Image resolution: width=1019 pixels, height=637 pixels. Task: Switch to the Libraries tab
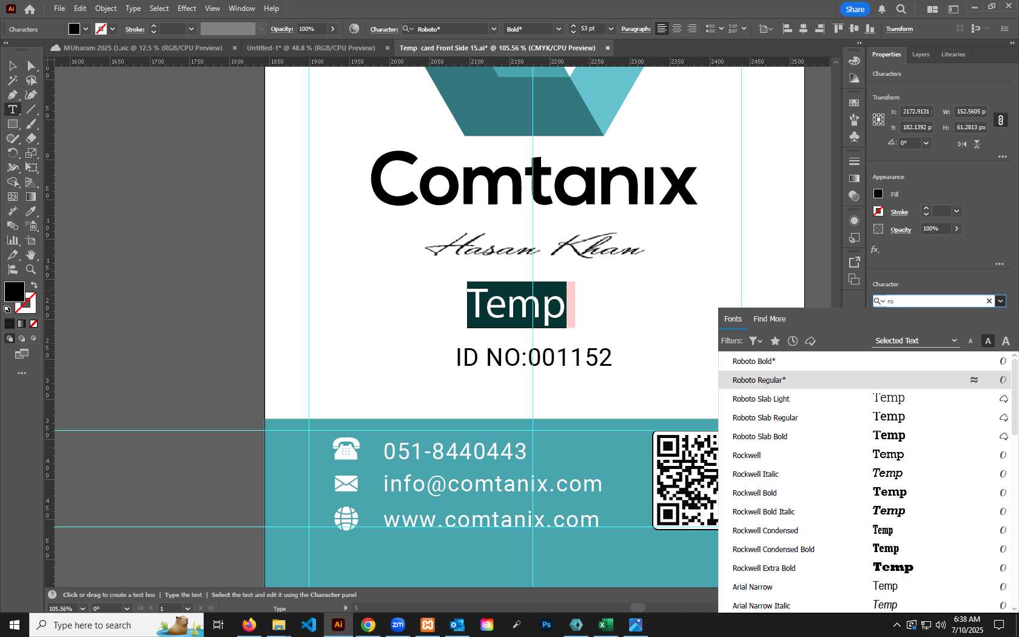pyautogui.click(x=953, y=55)
